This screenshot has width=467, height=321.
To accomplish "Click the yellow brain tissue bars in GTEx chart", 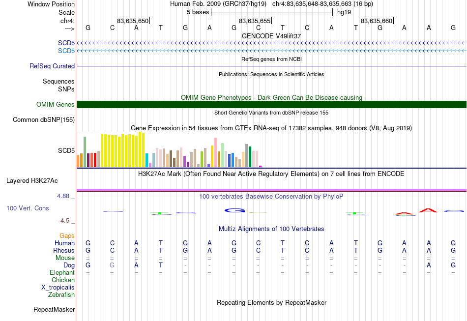I will 123,150.
